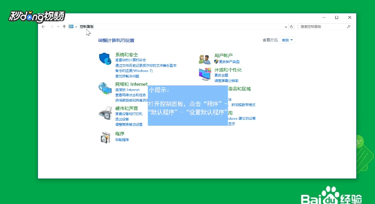Click the search magnifier icon
This screenshot has width=375, height=204.
(x=349, y=27)
